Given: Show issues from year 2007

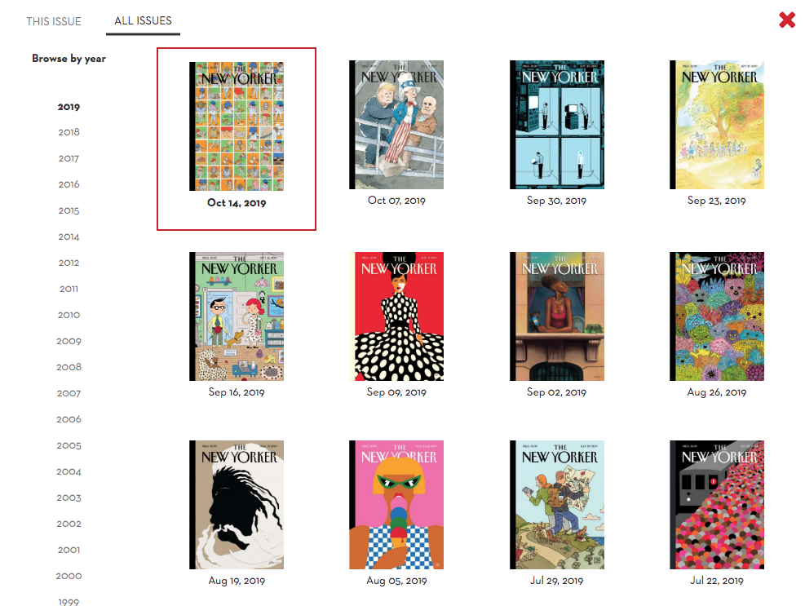Looking at the screenshot, I should click(x=69, y=393).
